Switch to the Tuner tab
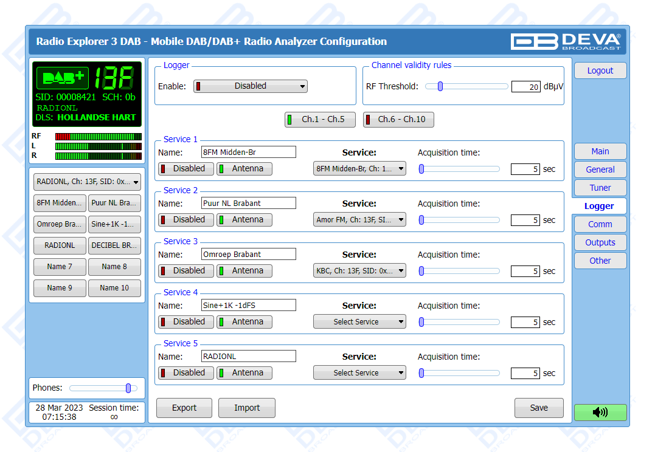 tap(600, 188)
